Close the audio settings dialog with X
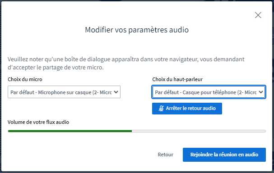Screen dimensions: 274x173 pyautogui.click(x=258, y=15)
